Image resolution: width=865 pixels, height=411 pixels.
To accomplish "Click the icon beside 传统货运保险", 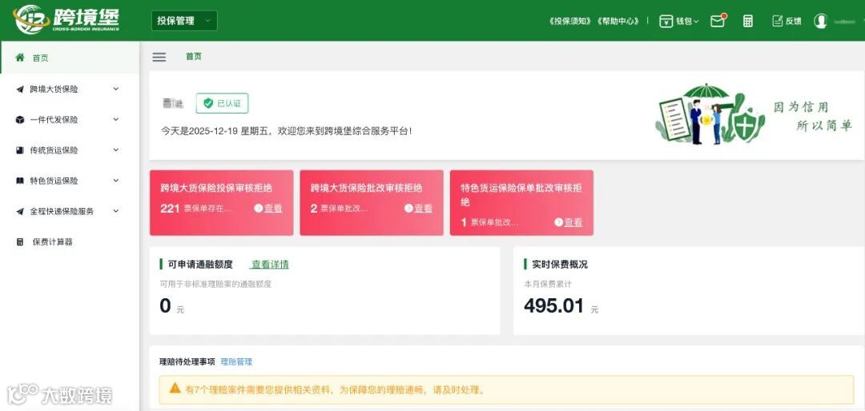I will 20,150.
